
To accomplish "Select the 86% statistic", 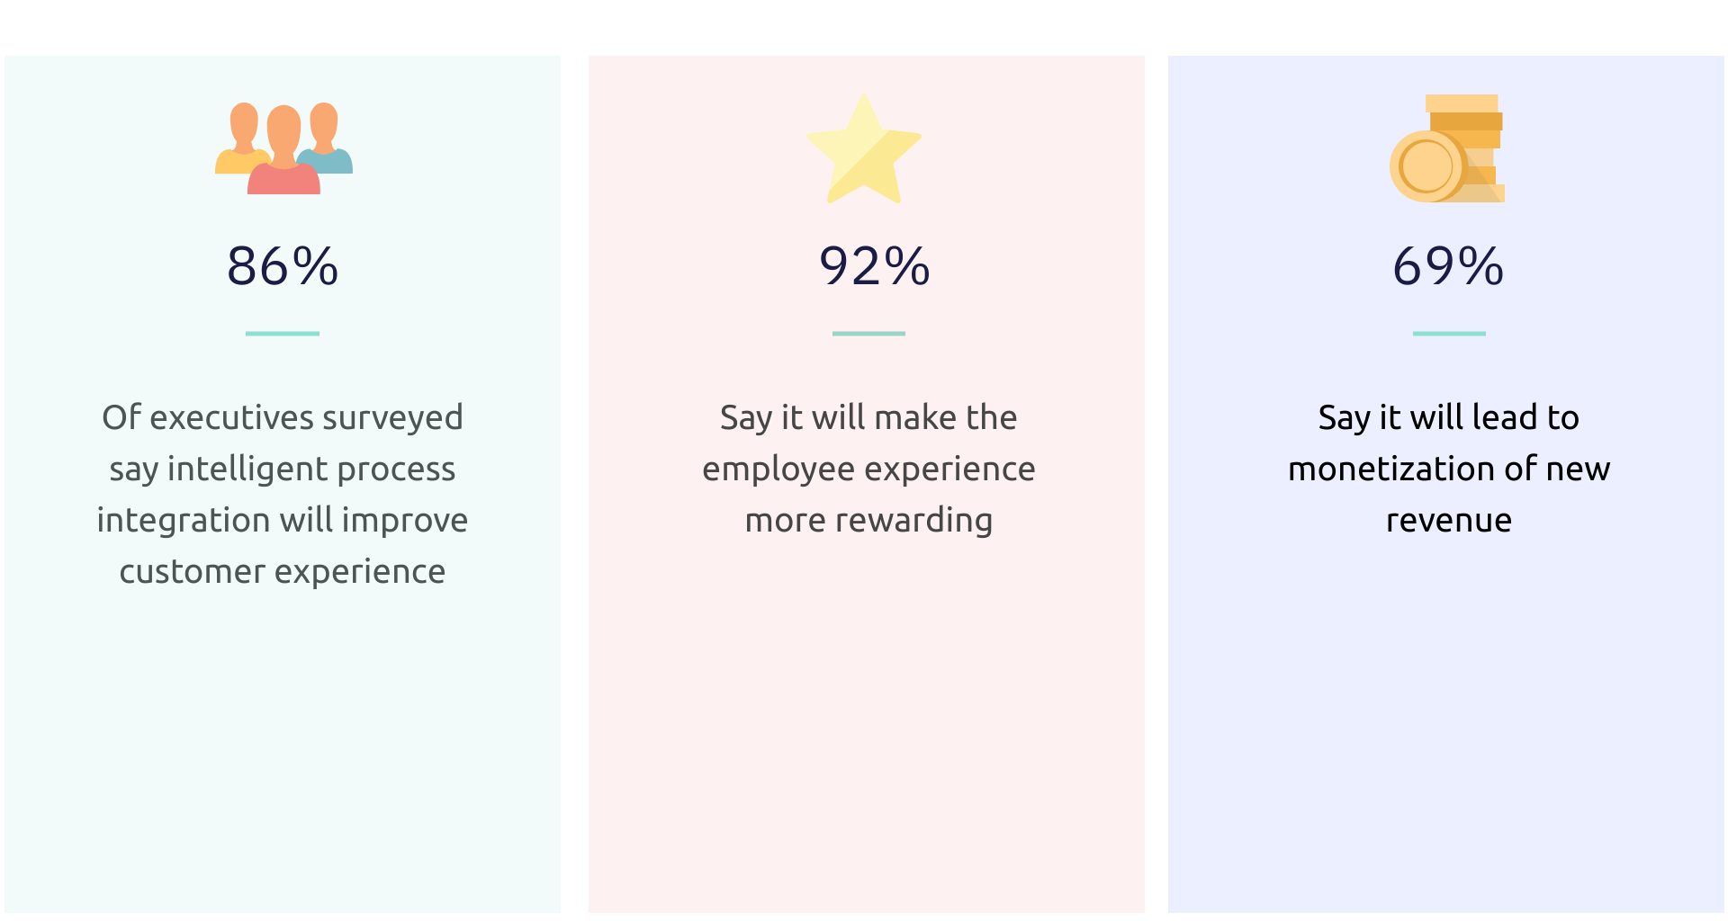I will tap(283, 266).
